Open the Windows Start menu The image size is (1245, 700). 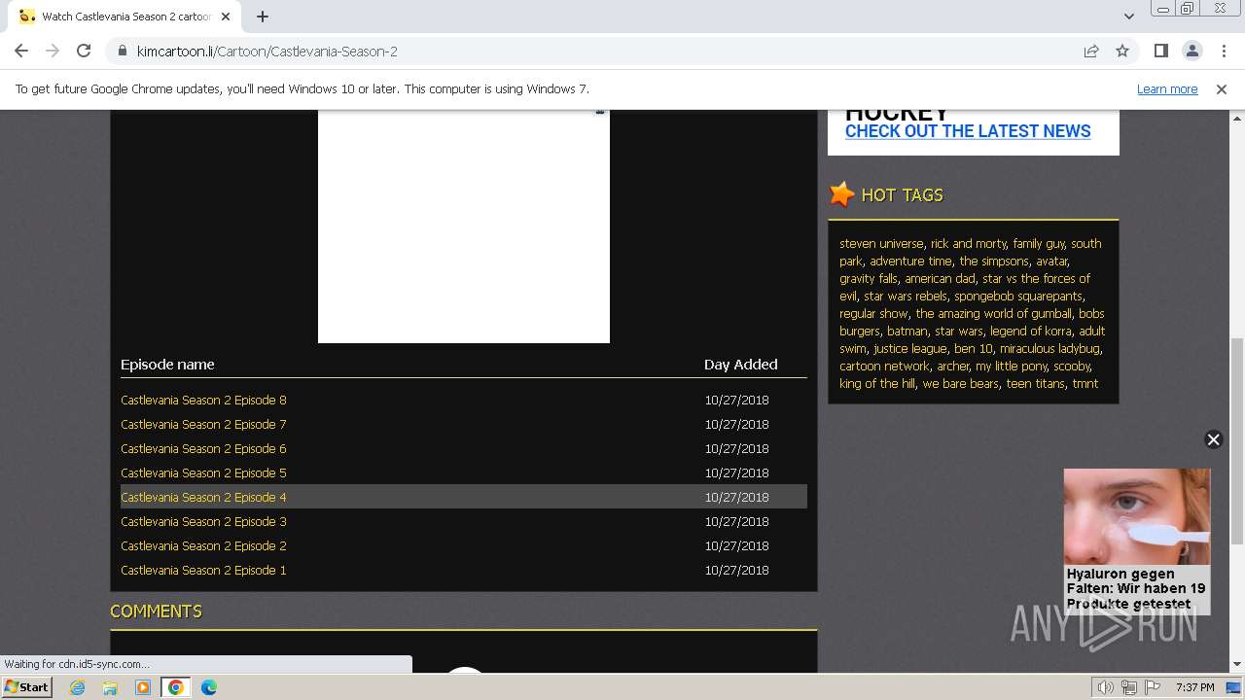point(27,687)
